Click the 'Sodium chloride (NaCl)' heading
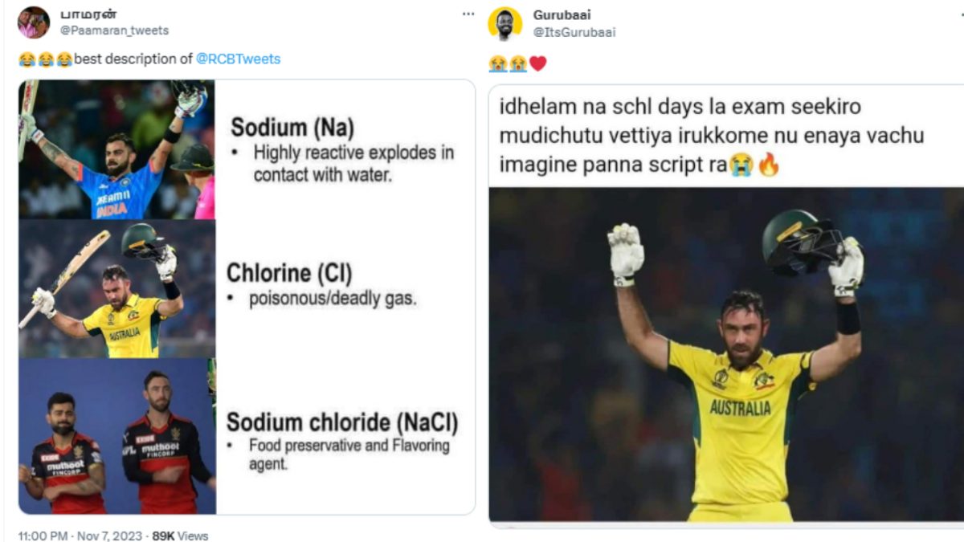964x542 pixels. pos(342,422)
